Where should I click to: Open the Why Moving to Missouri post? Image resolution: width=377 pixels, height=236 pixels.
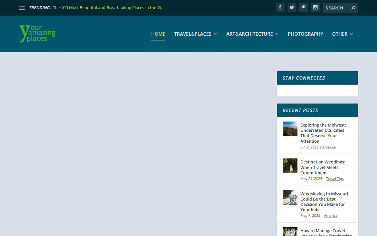tap(324, 202)
